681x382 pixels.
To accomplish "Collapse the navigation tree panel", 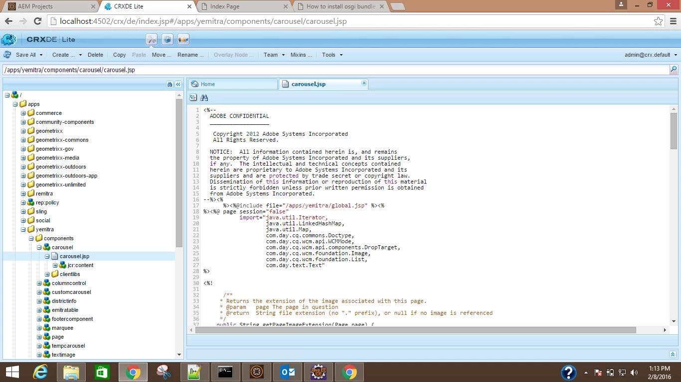I will point(178,85).
